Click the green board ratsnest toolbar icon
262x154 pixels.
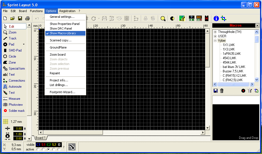(182, 18)
